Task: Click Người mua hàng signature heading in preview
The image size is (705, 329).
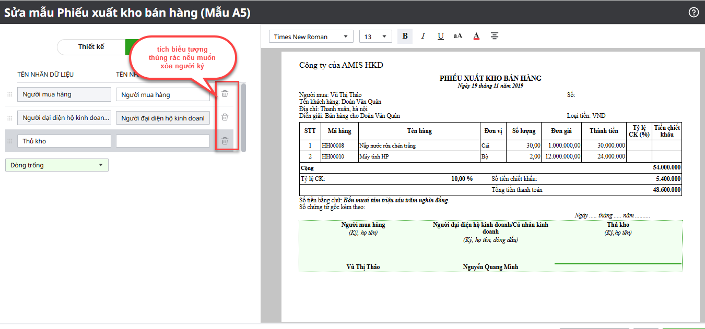Action: (x=363, y=225)
